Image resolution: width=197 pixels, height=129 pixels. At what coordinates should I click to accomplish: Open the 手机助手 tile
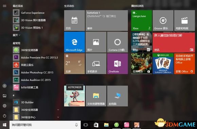(x=96, y=64)
